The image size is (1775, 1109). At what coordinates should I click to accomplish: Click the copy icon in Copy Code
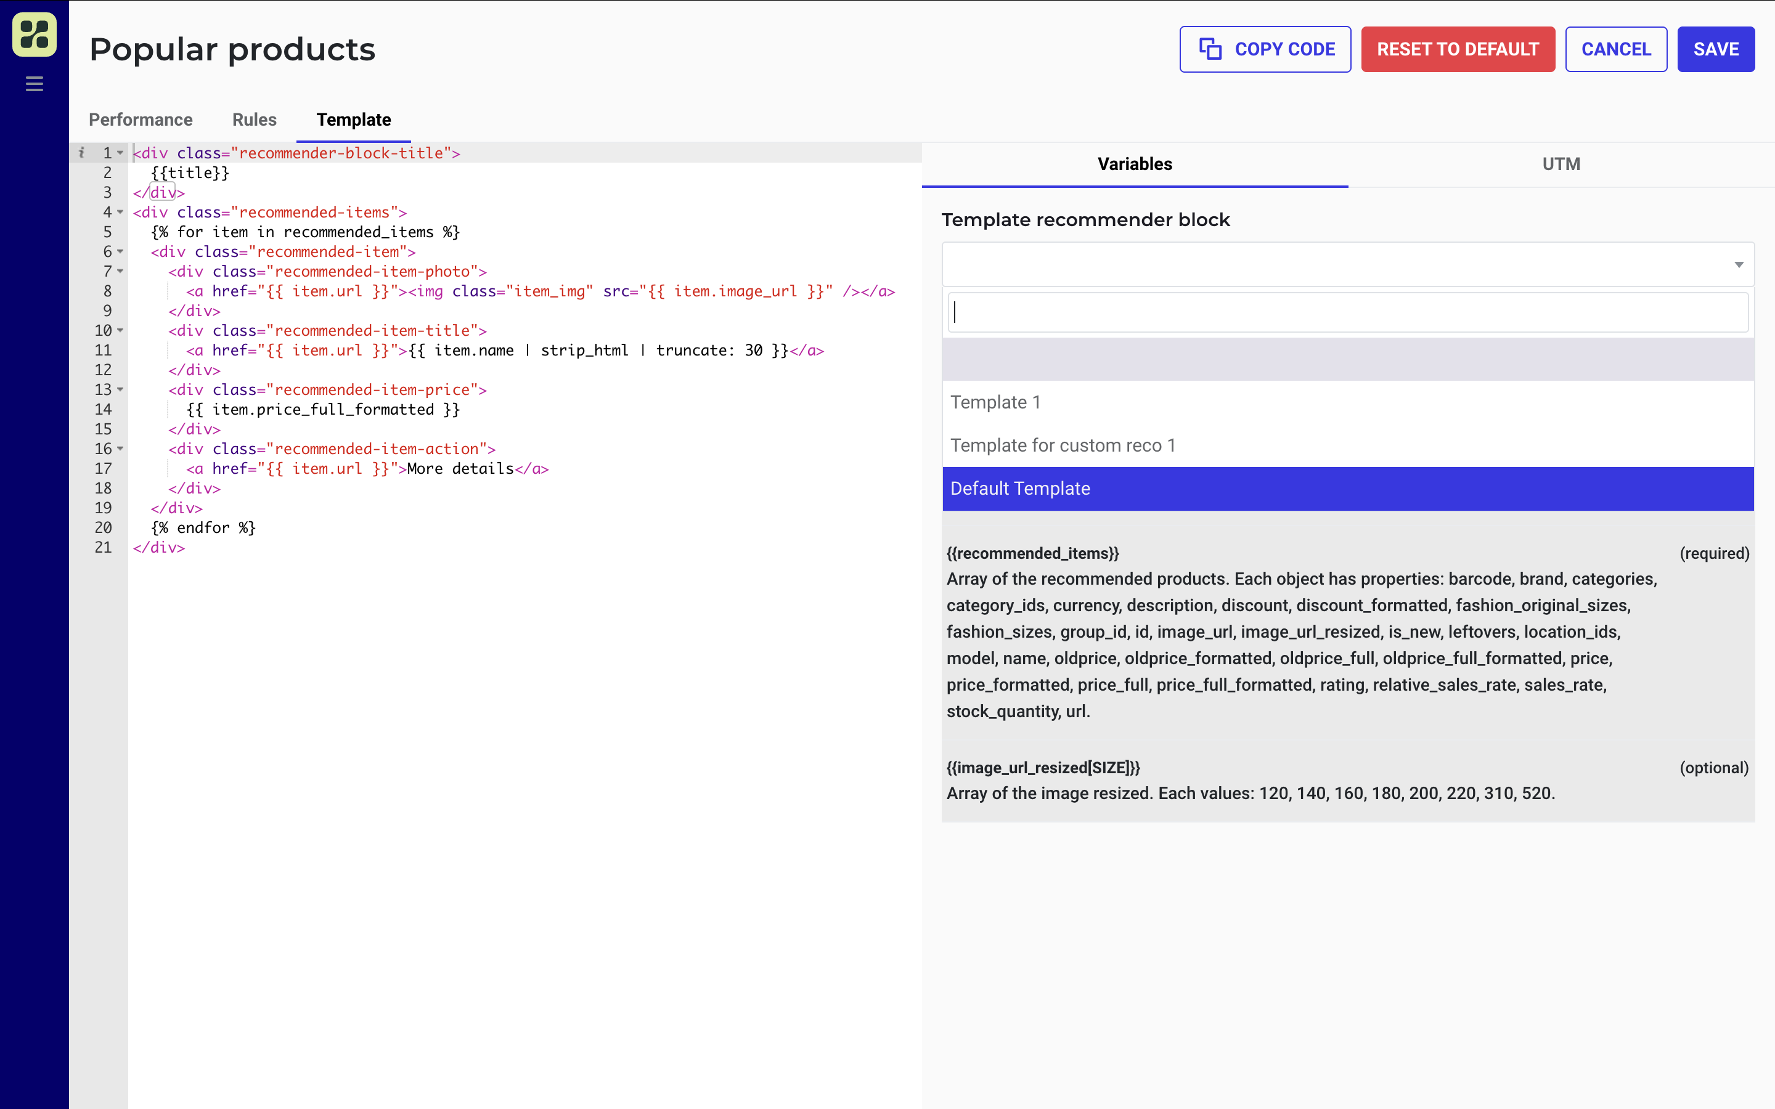[x=1209, y=49]
